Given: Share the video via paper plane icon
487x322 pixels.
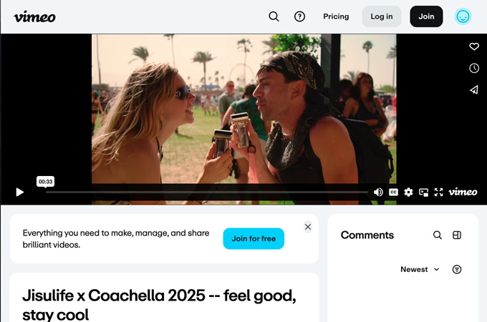Looking at the screenshot, I should point(474,89).
